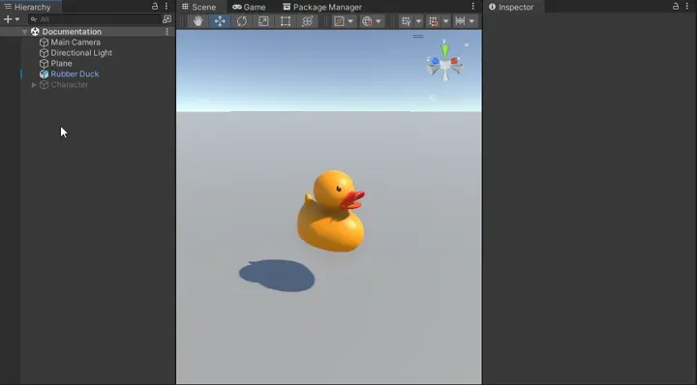
Task: Select the Move tool
Action: (220, 21)
